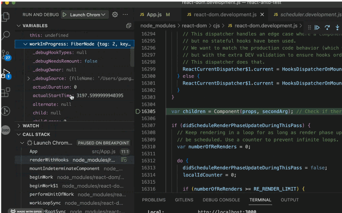342x213 pixels.
Task: Open the OUTPUT panel tab
Action: pos(290,200)
